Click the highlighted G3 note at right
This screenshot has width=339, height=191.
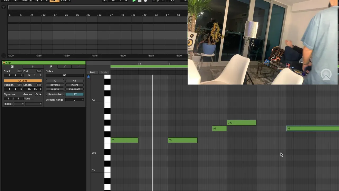(313, 128)
